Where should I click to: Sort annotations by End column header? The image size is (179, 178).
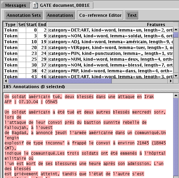(x=42, y=24)
